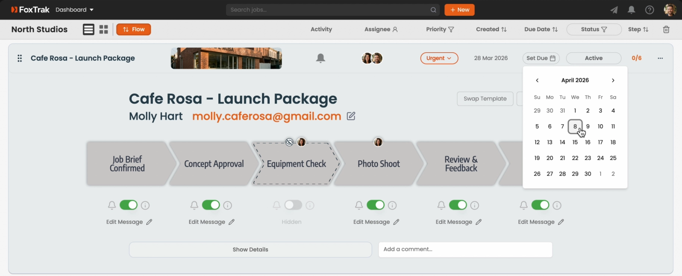Create a new job with New button
This screenshot has height=276, width=682.
pyautogui.click(x=459, y=10)
